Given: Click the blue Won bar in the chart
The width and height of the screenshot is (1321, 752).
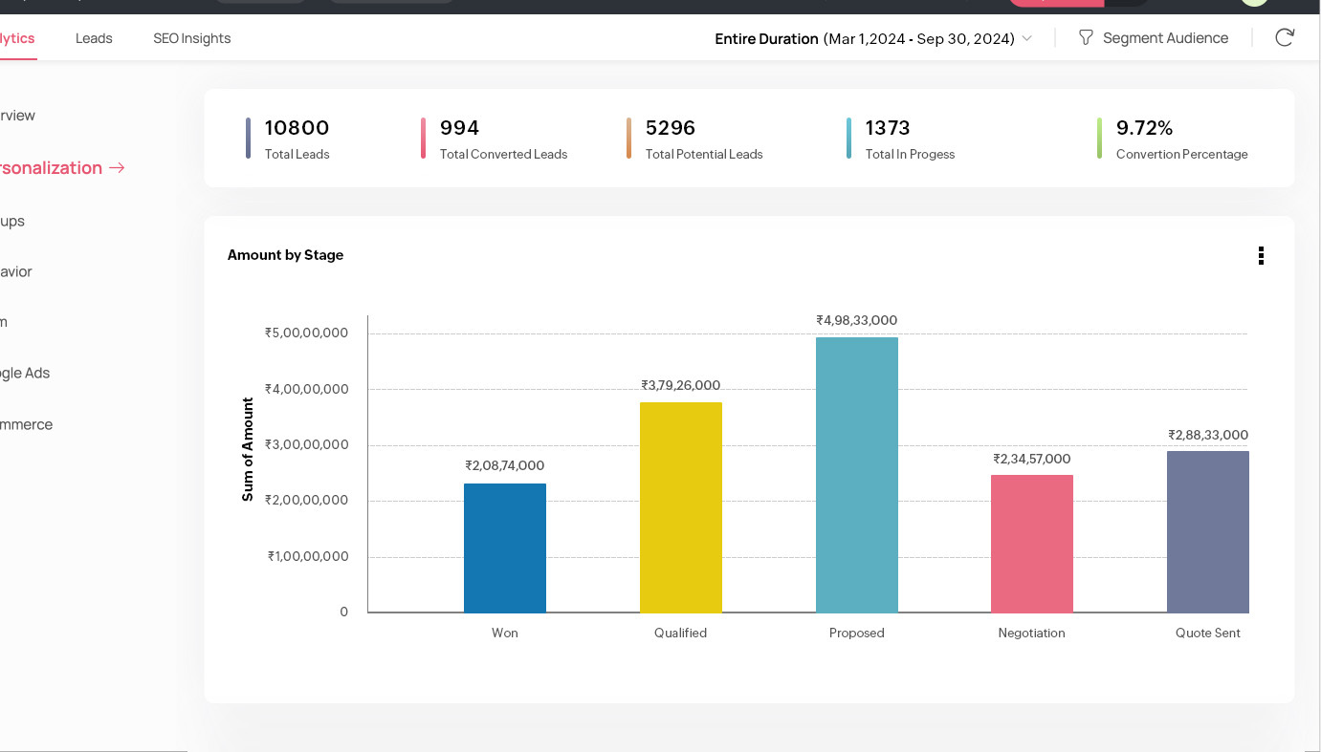Looking at the screenshot, I should (504, 548).
